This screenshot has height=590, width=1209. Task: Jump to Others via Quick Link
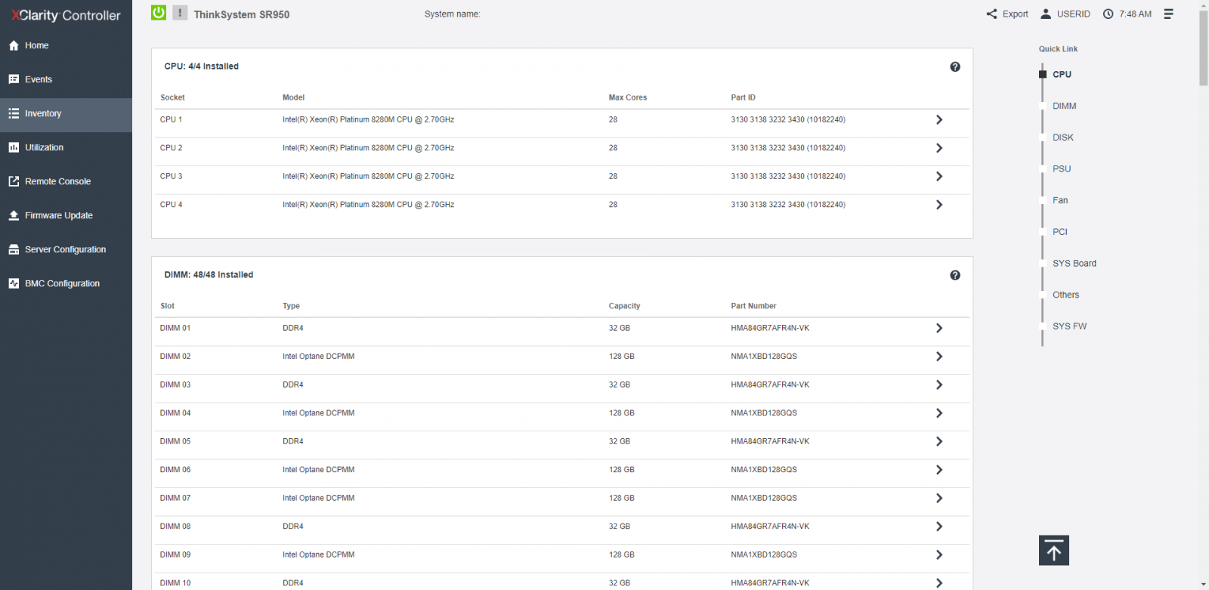coord(1066,295)
